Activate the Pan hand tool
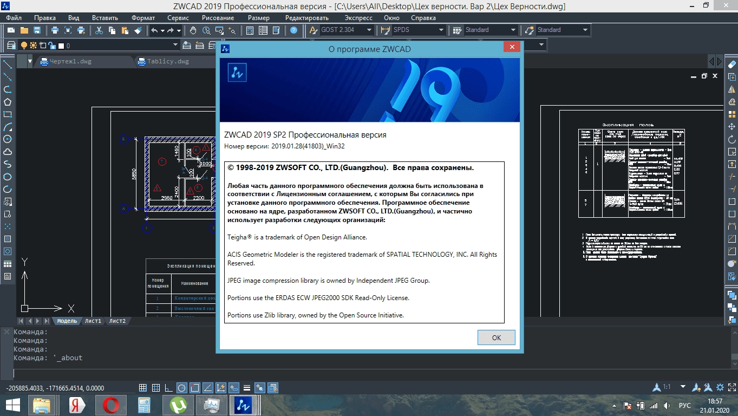The image size is (738, 416). click(x=193, y=30)
